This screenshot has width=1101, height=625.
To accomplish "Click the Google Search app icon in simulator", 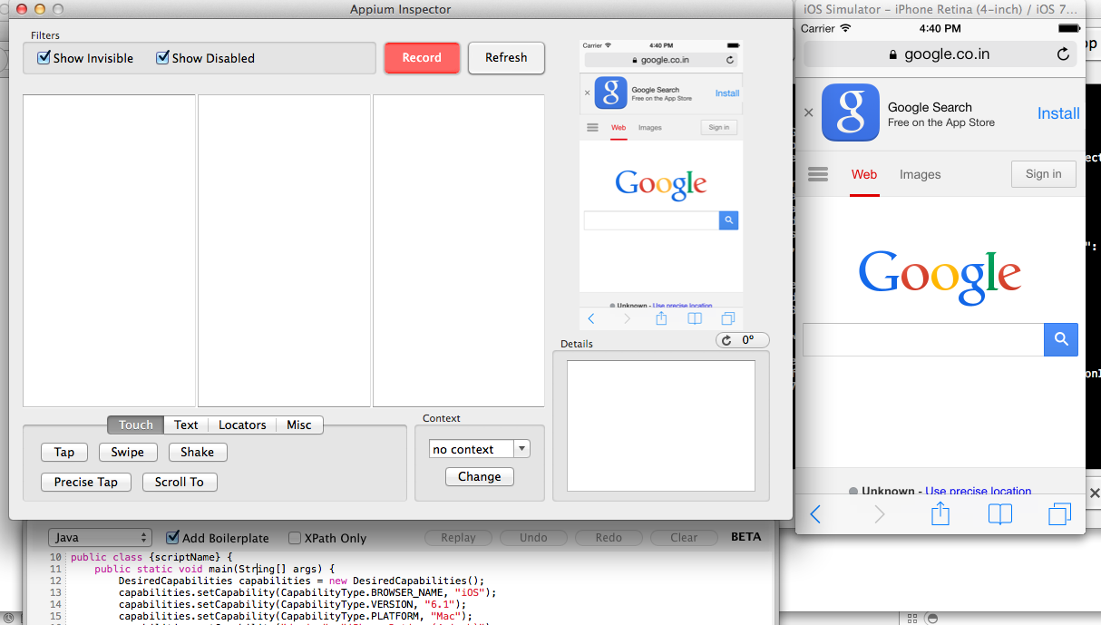I will pyautogui.click(x=851, y=112).
